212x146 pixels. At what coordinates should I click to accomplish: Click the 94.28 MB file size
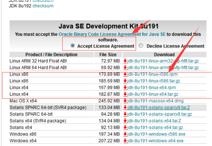tap(110, 114)
